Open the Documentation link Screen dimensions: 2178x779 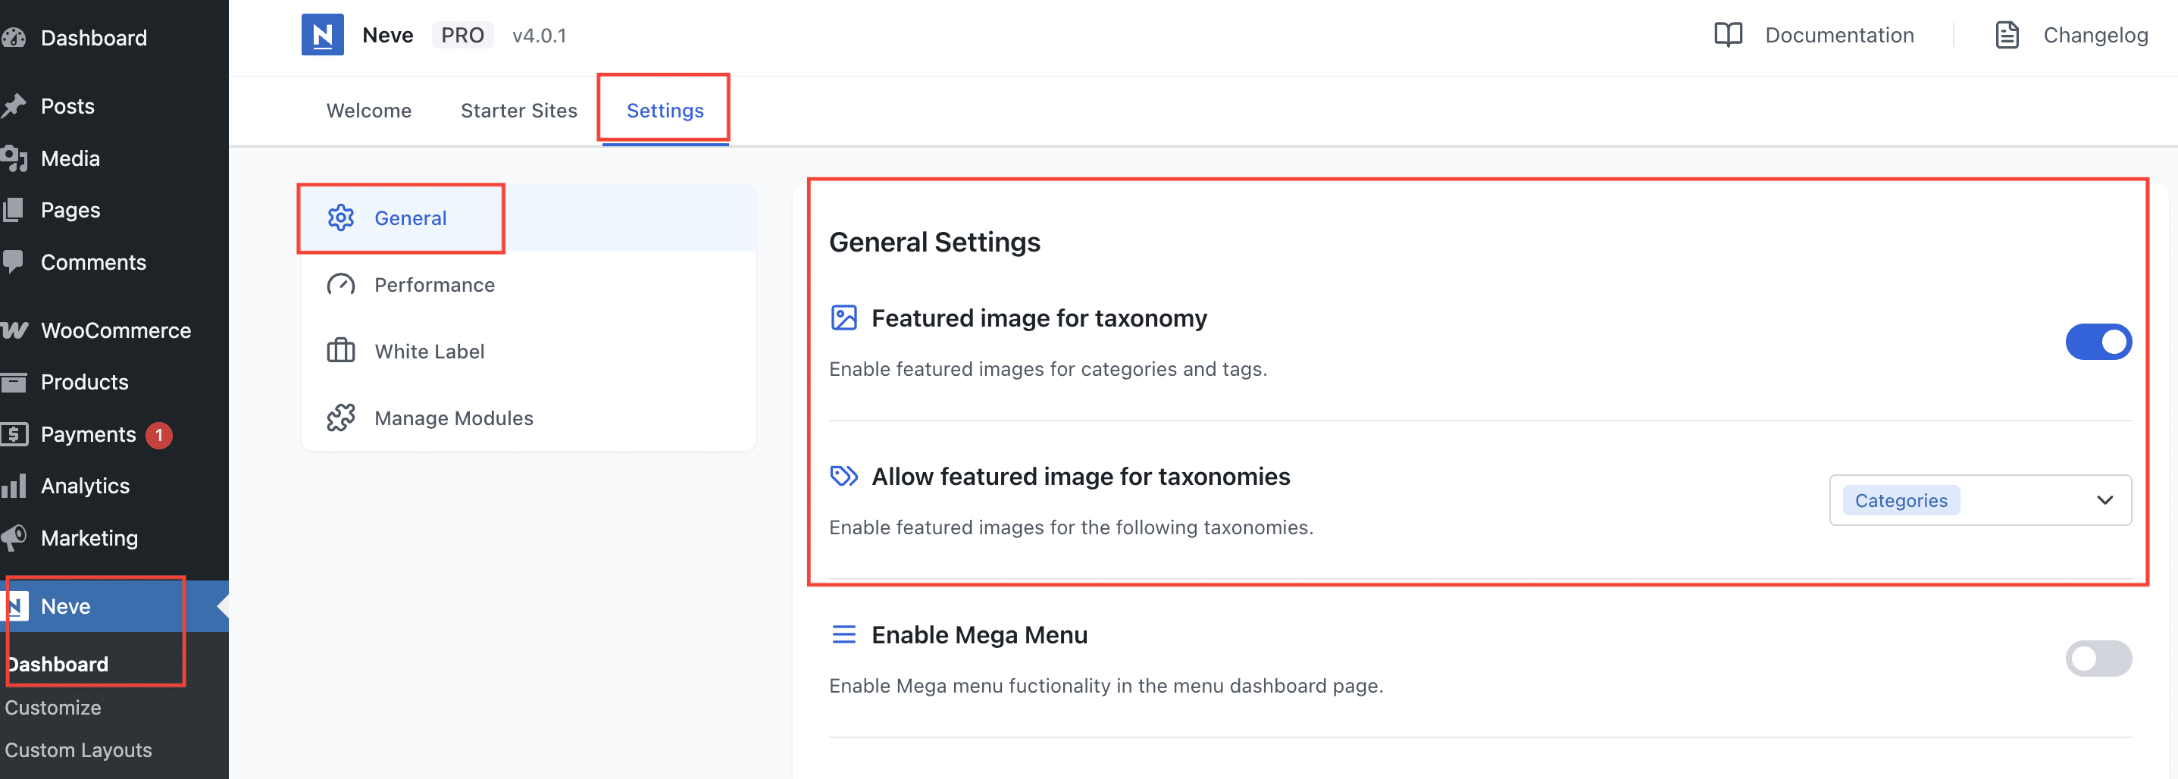tap(1839, 36)
